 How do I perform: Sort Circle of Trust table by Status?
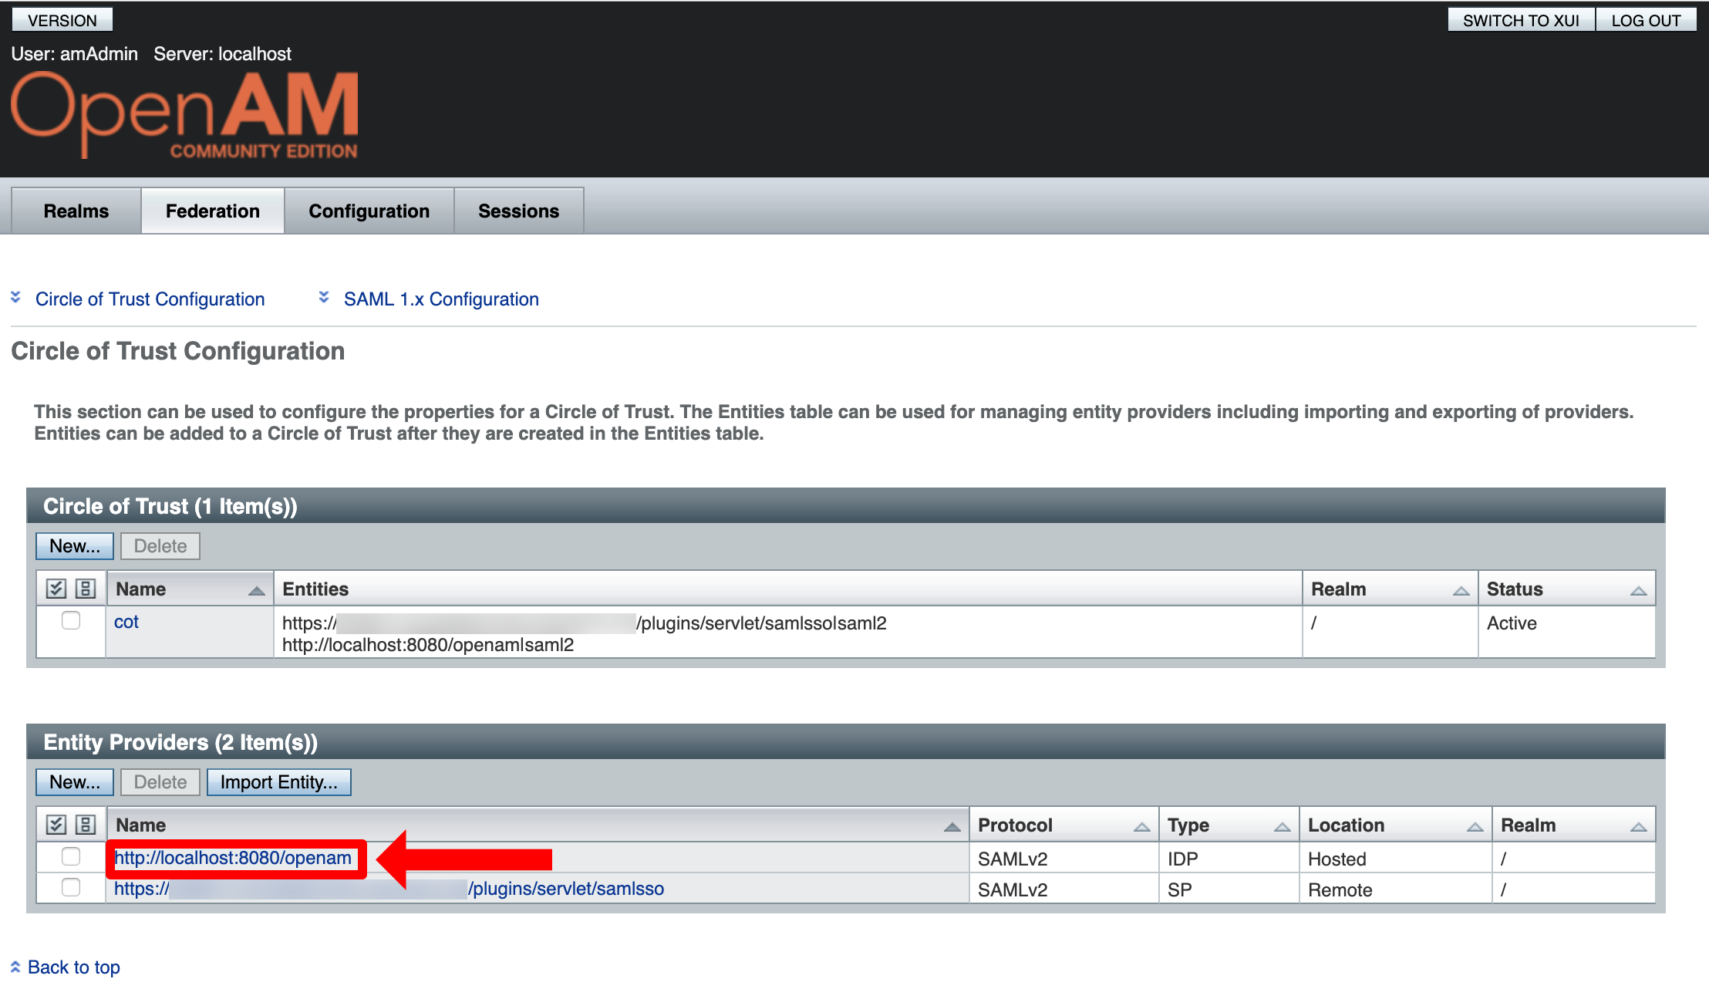[x=1639, y=591]
